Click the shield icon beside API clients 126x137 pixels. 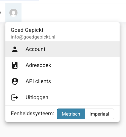pyautogui.click(x=15, y=81)
